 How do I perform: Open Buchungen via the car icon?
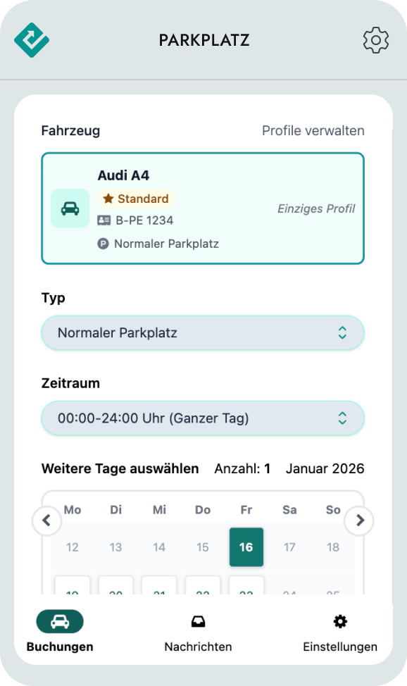pos(59,621)
